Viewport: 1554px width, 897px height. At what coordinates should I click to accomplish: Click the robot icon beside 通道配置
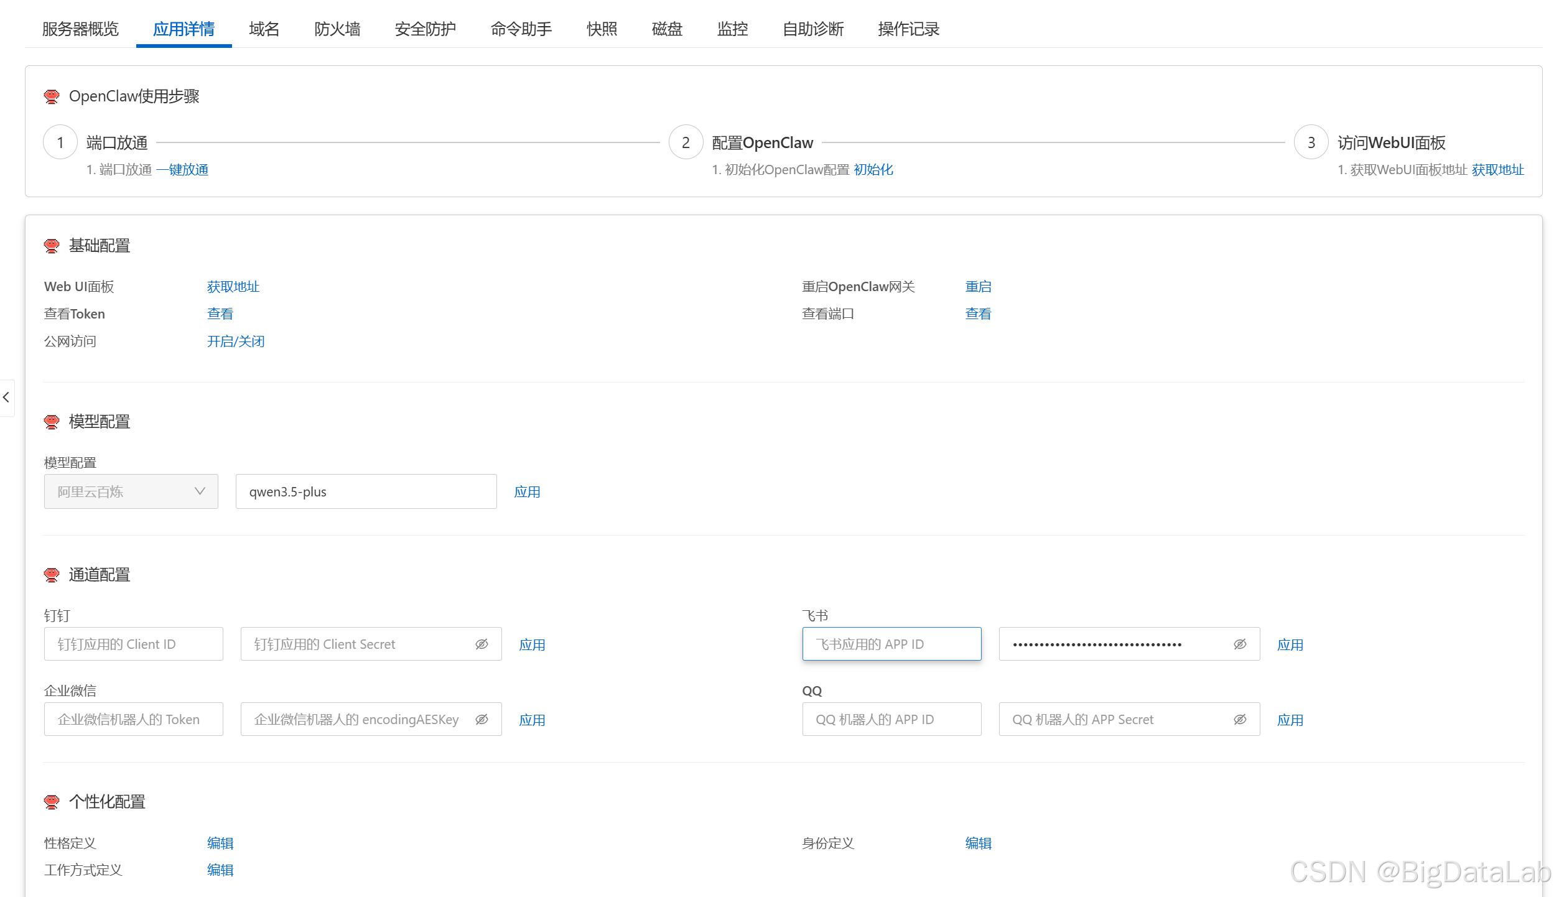(x=52, y=574)
